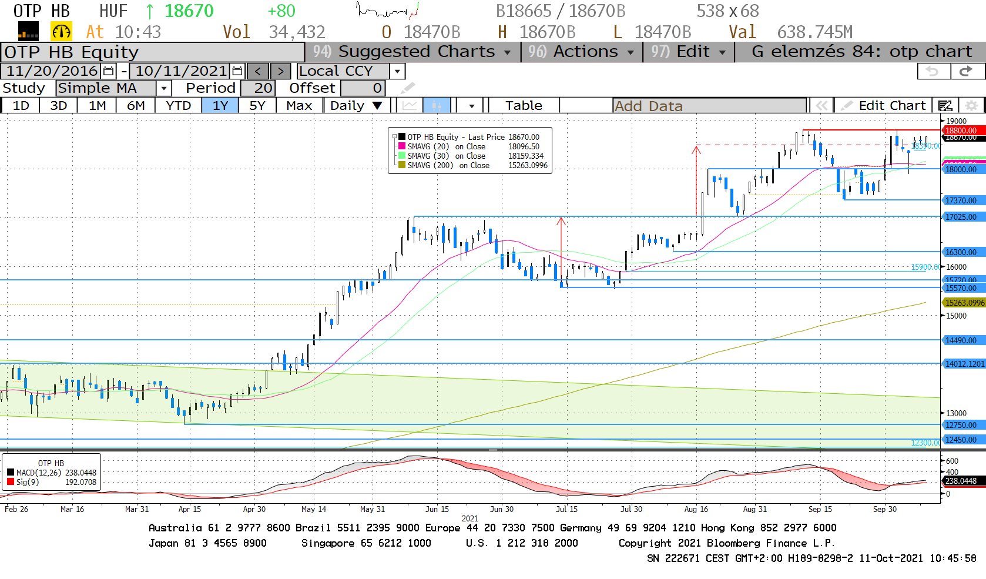Image resolution: width=986 pixels, height=579 pixels.
Task: Click the Add Data input field
Action: pos(709,106)
